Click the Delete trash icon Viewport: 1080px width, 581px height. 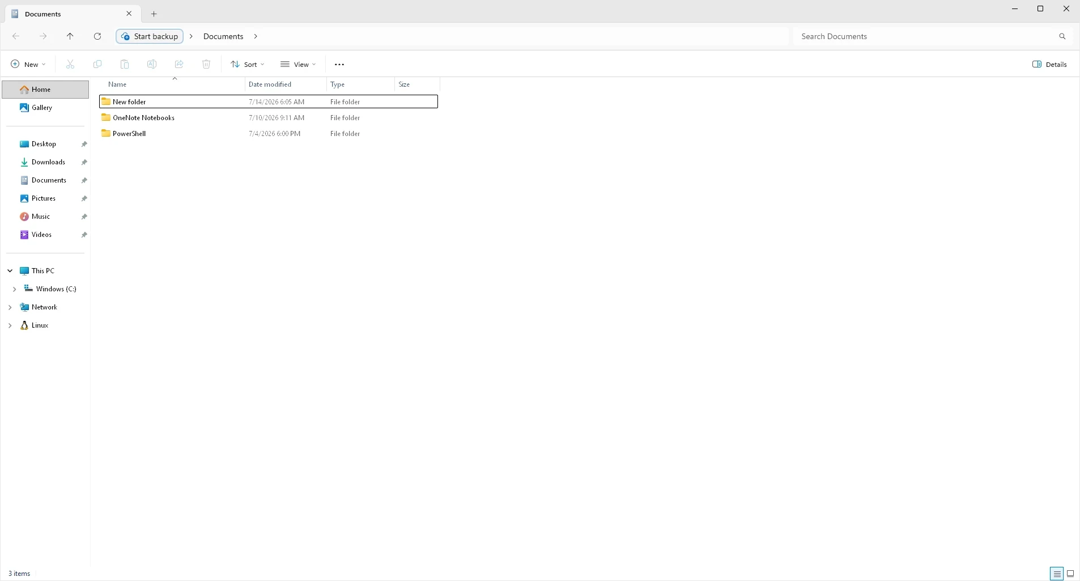click(x=206, y=65)
